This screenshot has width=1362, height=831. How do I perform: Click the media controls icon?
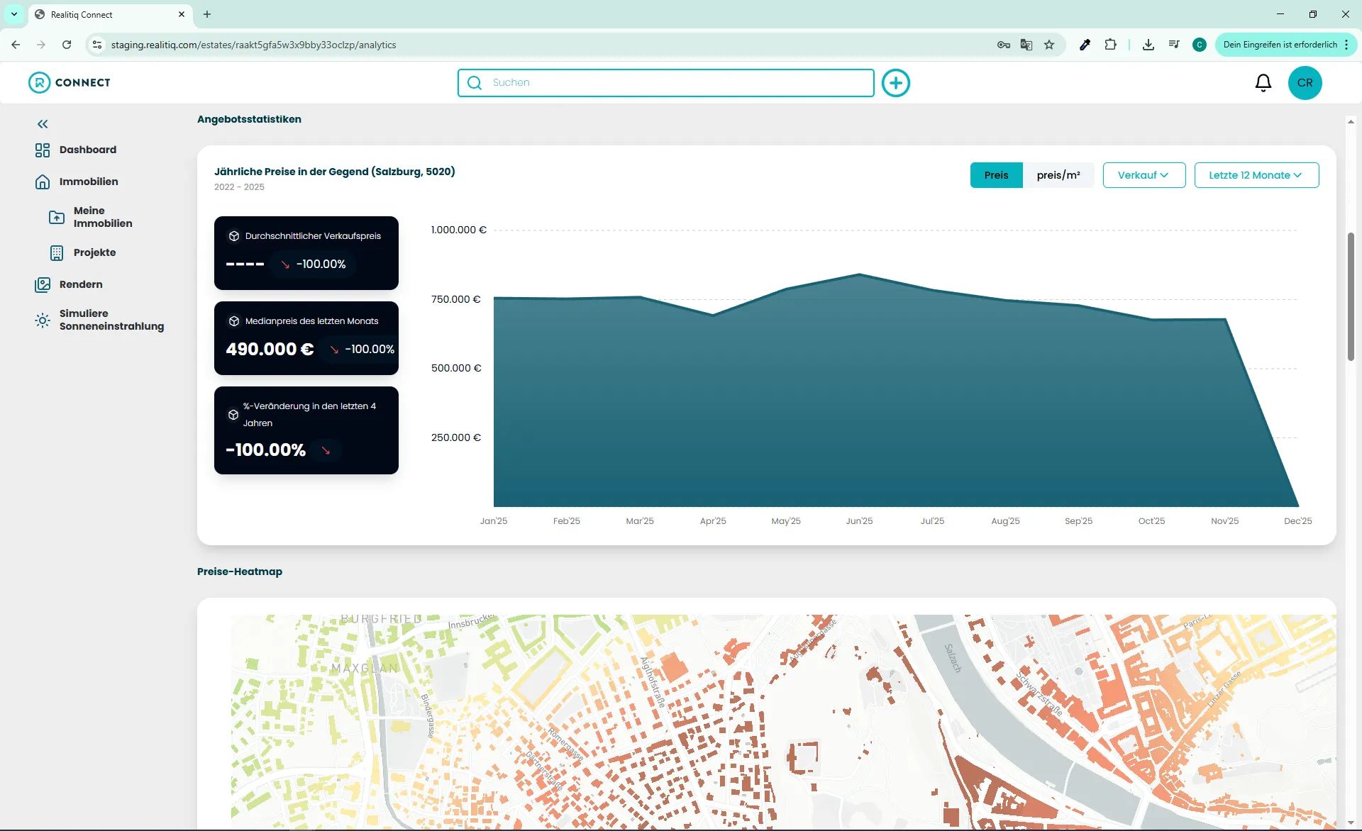click(1174, 45)
